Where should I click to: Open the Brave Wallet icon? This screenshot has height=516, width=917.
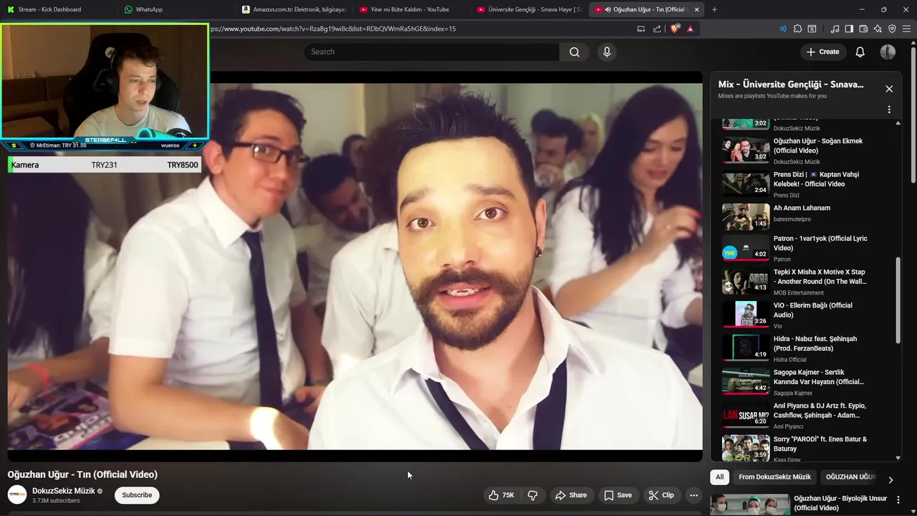click(863, 29)
